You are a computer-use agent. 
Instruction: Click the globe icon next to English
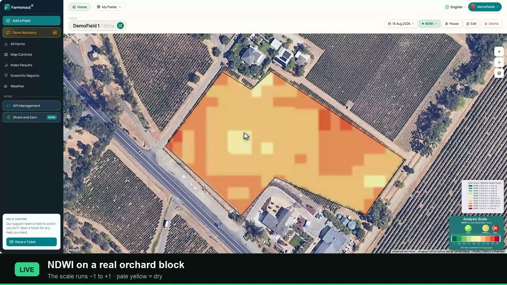click(x=447, y=7)
